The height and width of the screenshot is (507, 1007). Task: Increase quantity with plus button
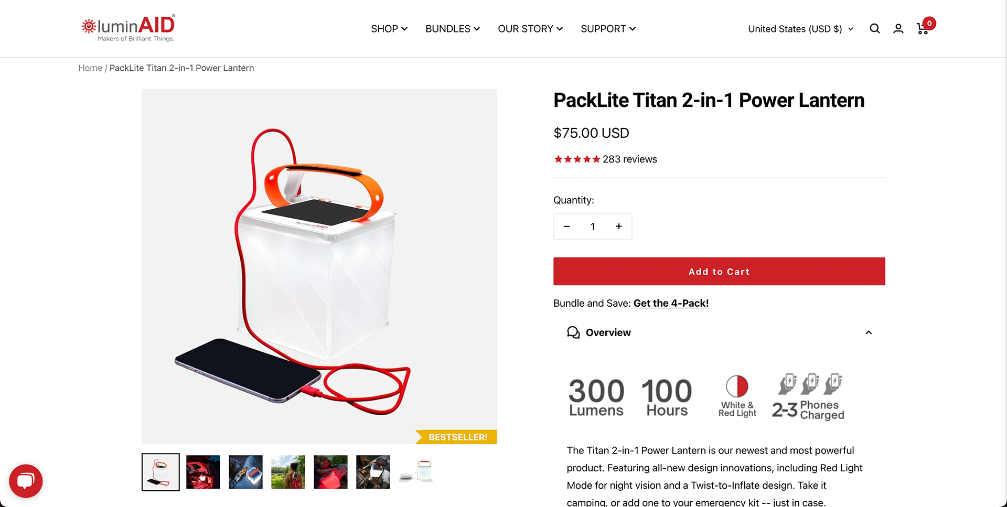[x=619, y=226]
